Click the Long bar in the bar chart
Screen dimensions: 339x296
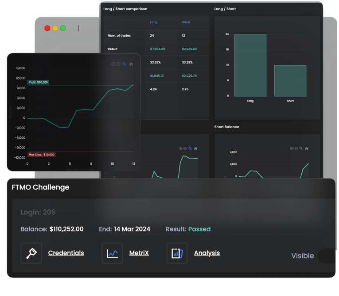click(x=250, y=65)
